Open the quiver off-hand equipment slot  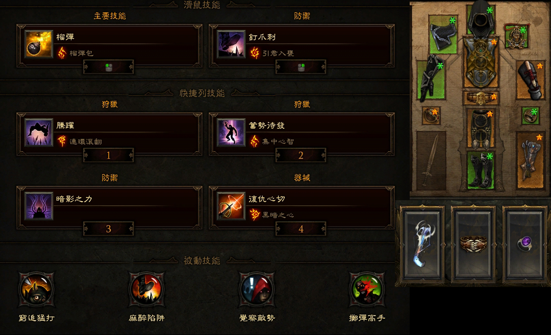(x=531, y=160)
